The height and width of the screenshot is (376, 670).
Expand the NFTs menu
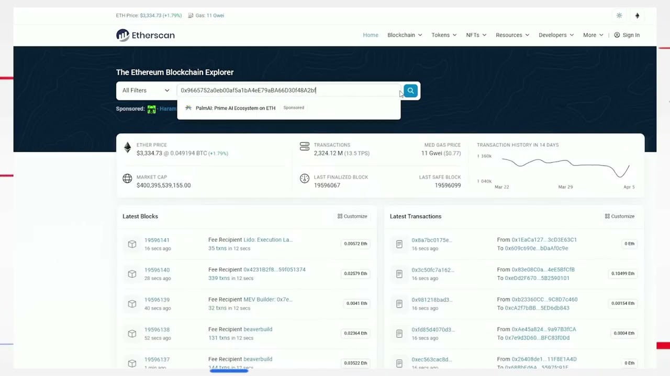tap(476, 35)
